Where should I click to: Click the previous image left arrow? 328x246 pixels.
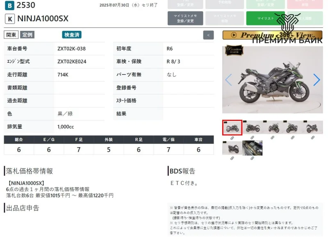click(228, 80)
